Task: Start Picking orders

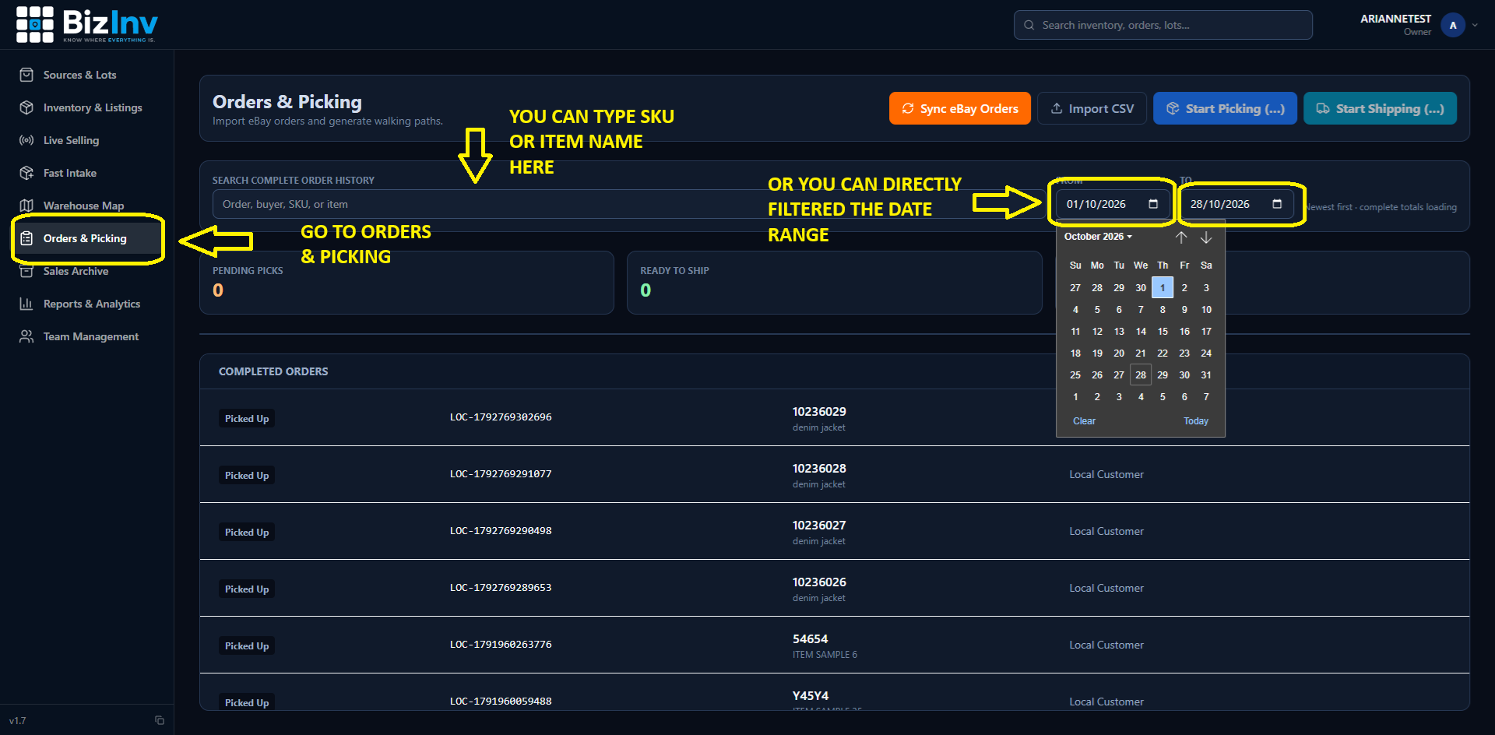Action: click(x=1226, y=108)
